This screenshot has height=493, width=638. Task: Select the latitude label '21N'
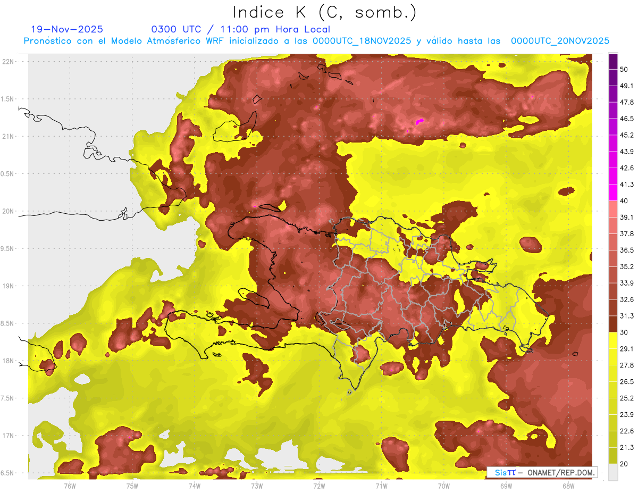(x=8, y=136)
